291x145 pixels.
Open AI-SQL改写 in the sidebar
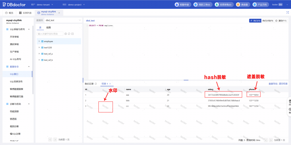tap(15, 59)
